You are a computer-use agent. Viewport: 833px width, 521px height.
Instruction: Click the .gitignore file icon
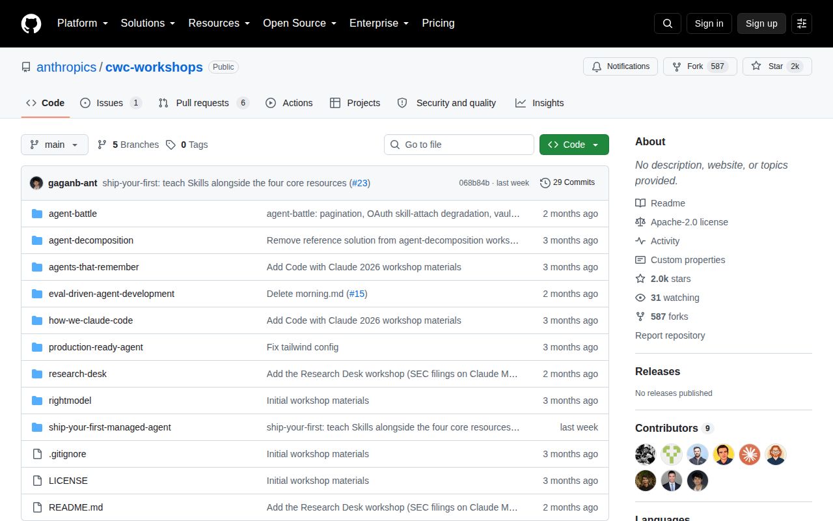tap(37, 454)
